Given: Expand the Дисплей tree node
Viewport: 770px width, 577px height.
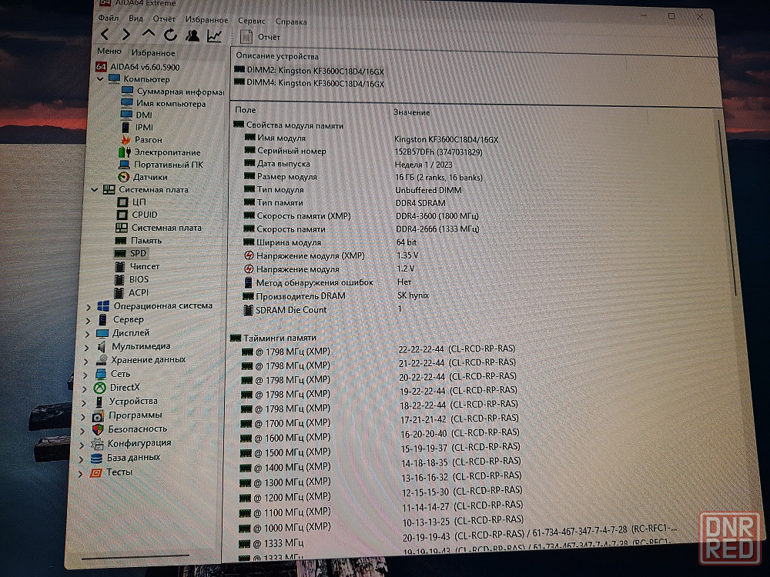Looking at the screenshot, I should point(88,334).
